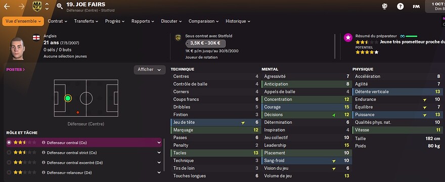Click the forward arrow navigation icon
The height and width of the screenshot is (182, 445).
pyautogui.click(x=22, y=7)
